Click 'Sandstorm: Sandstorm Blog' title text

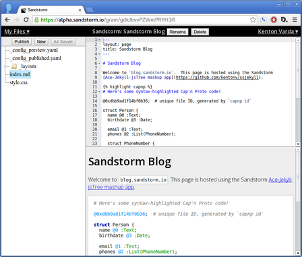coord(129,32)
